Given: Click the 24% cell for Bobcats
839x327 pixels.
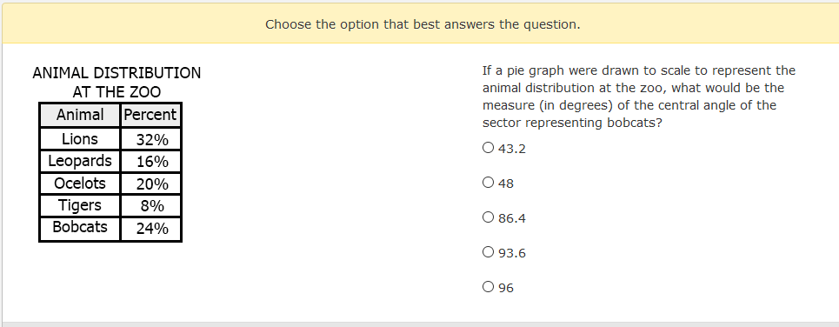Looking at the screenshot, I should (151, 228).
